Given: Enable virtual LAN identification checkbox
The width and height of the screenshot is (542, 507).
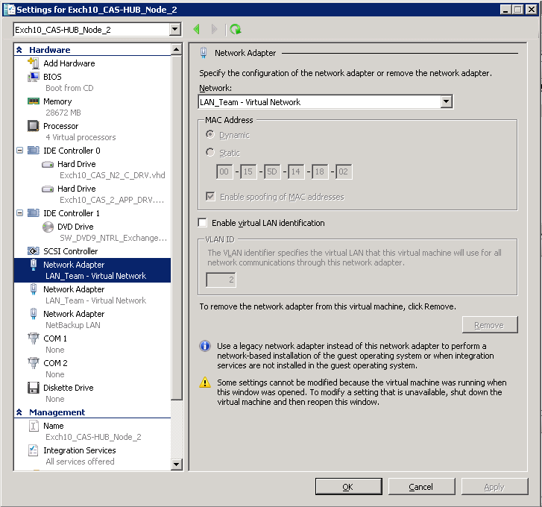Looking at the screenshot, I should click(x=203, y=223).
